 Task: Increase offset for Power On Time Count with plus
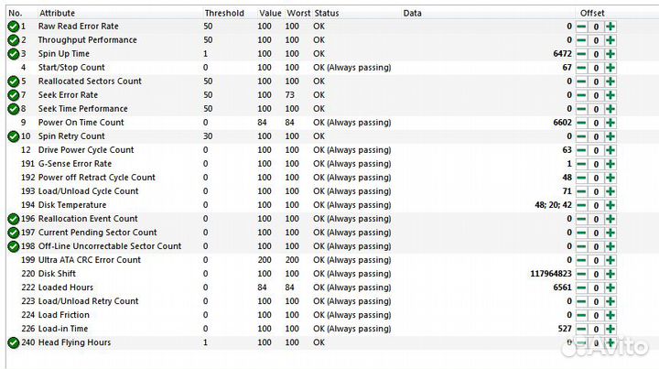610,123
